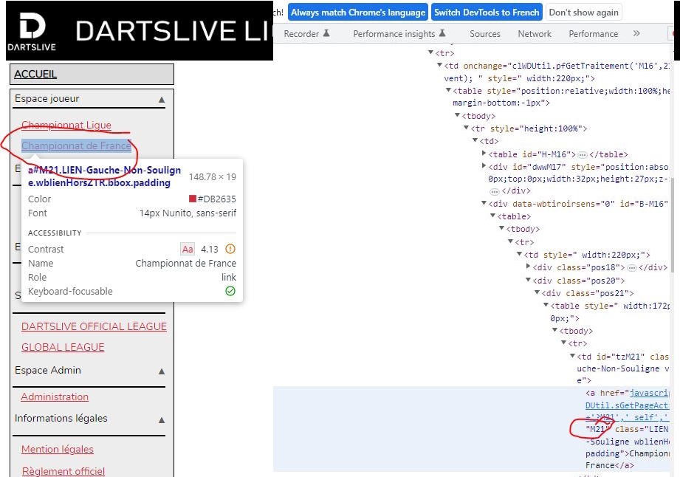
Task: Open the Règlement officiel link
Action: tap(63, 471)
